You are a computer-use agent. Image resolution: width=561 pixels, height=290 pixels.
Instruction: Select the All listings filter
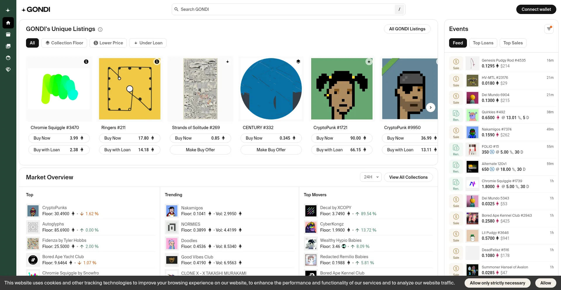[x=32, y=43]
